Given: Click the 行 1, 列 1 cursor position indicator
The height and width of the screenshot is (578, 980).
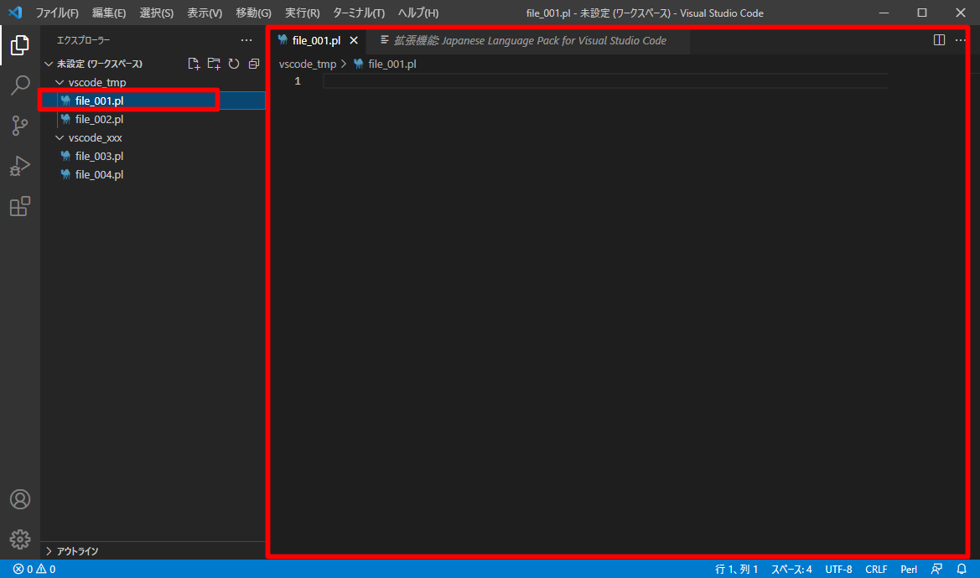Looking at the screenshot, I should 736,569.
